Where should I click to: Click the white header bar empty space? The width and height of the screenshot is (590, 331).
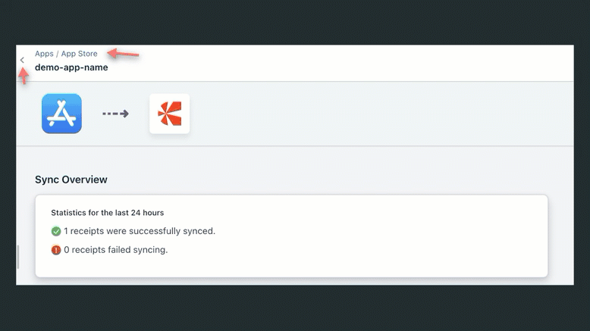point(341,62)
